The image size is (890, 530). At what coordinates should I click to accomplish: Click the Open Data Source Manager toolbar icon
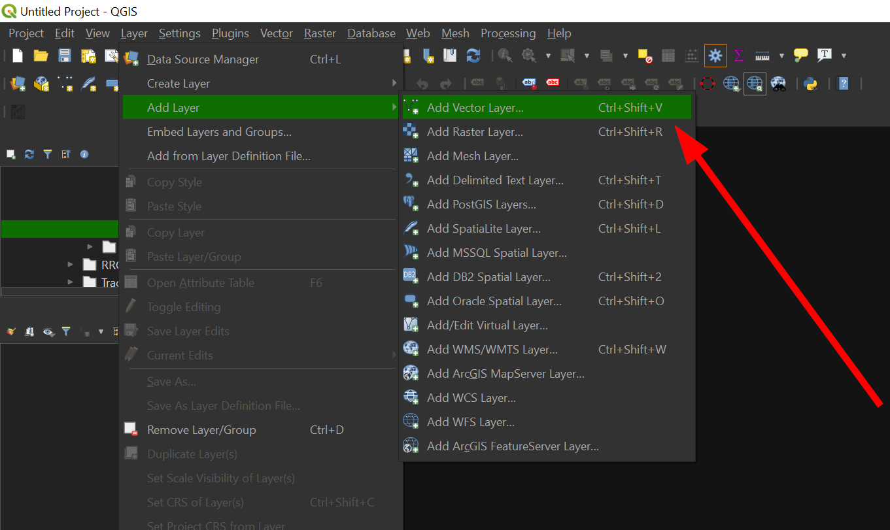[18, 84]
